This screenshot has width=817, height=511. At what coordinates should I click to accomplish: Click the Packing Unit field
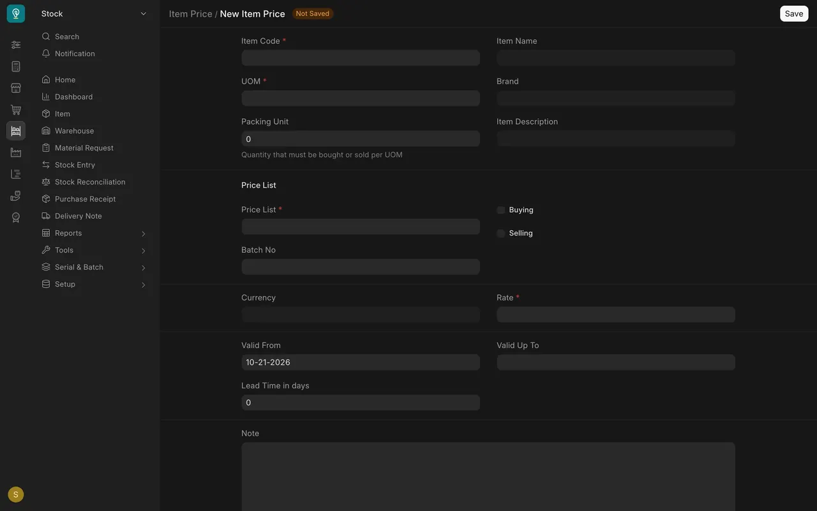(361, 139)
